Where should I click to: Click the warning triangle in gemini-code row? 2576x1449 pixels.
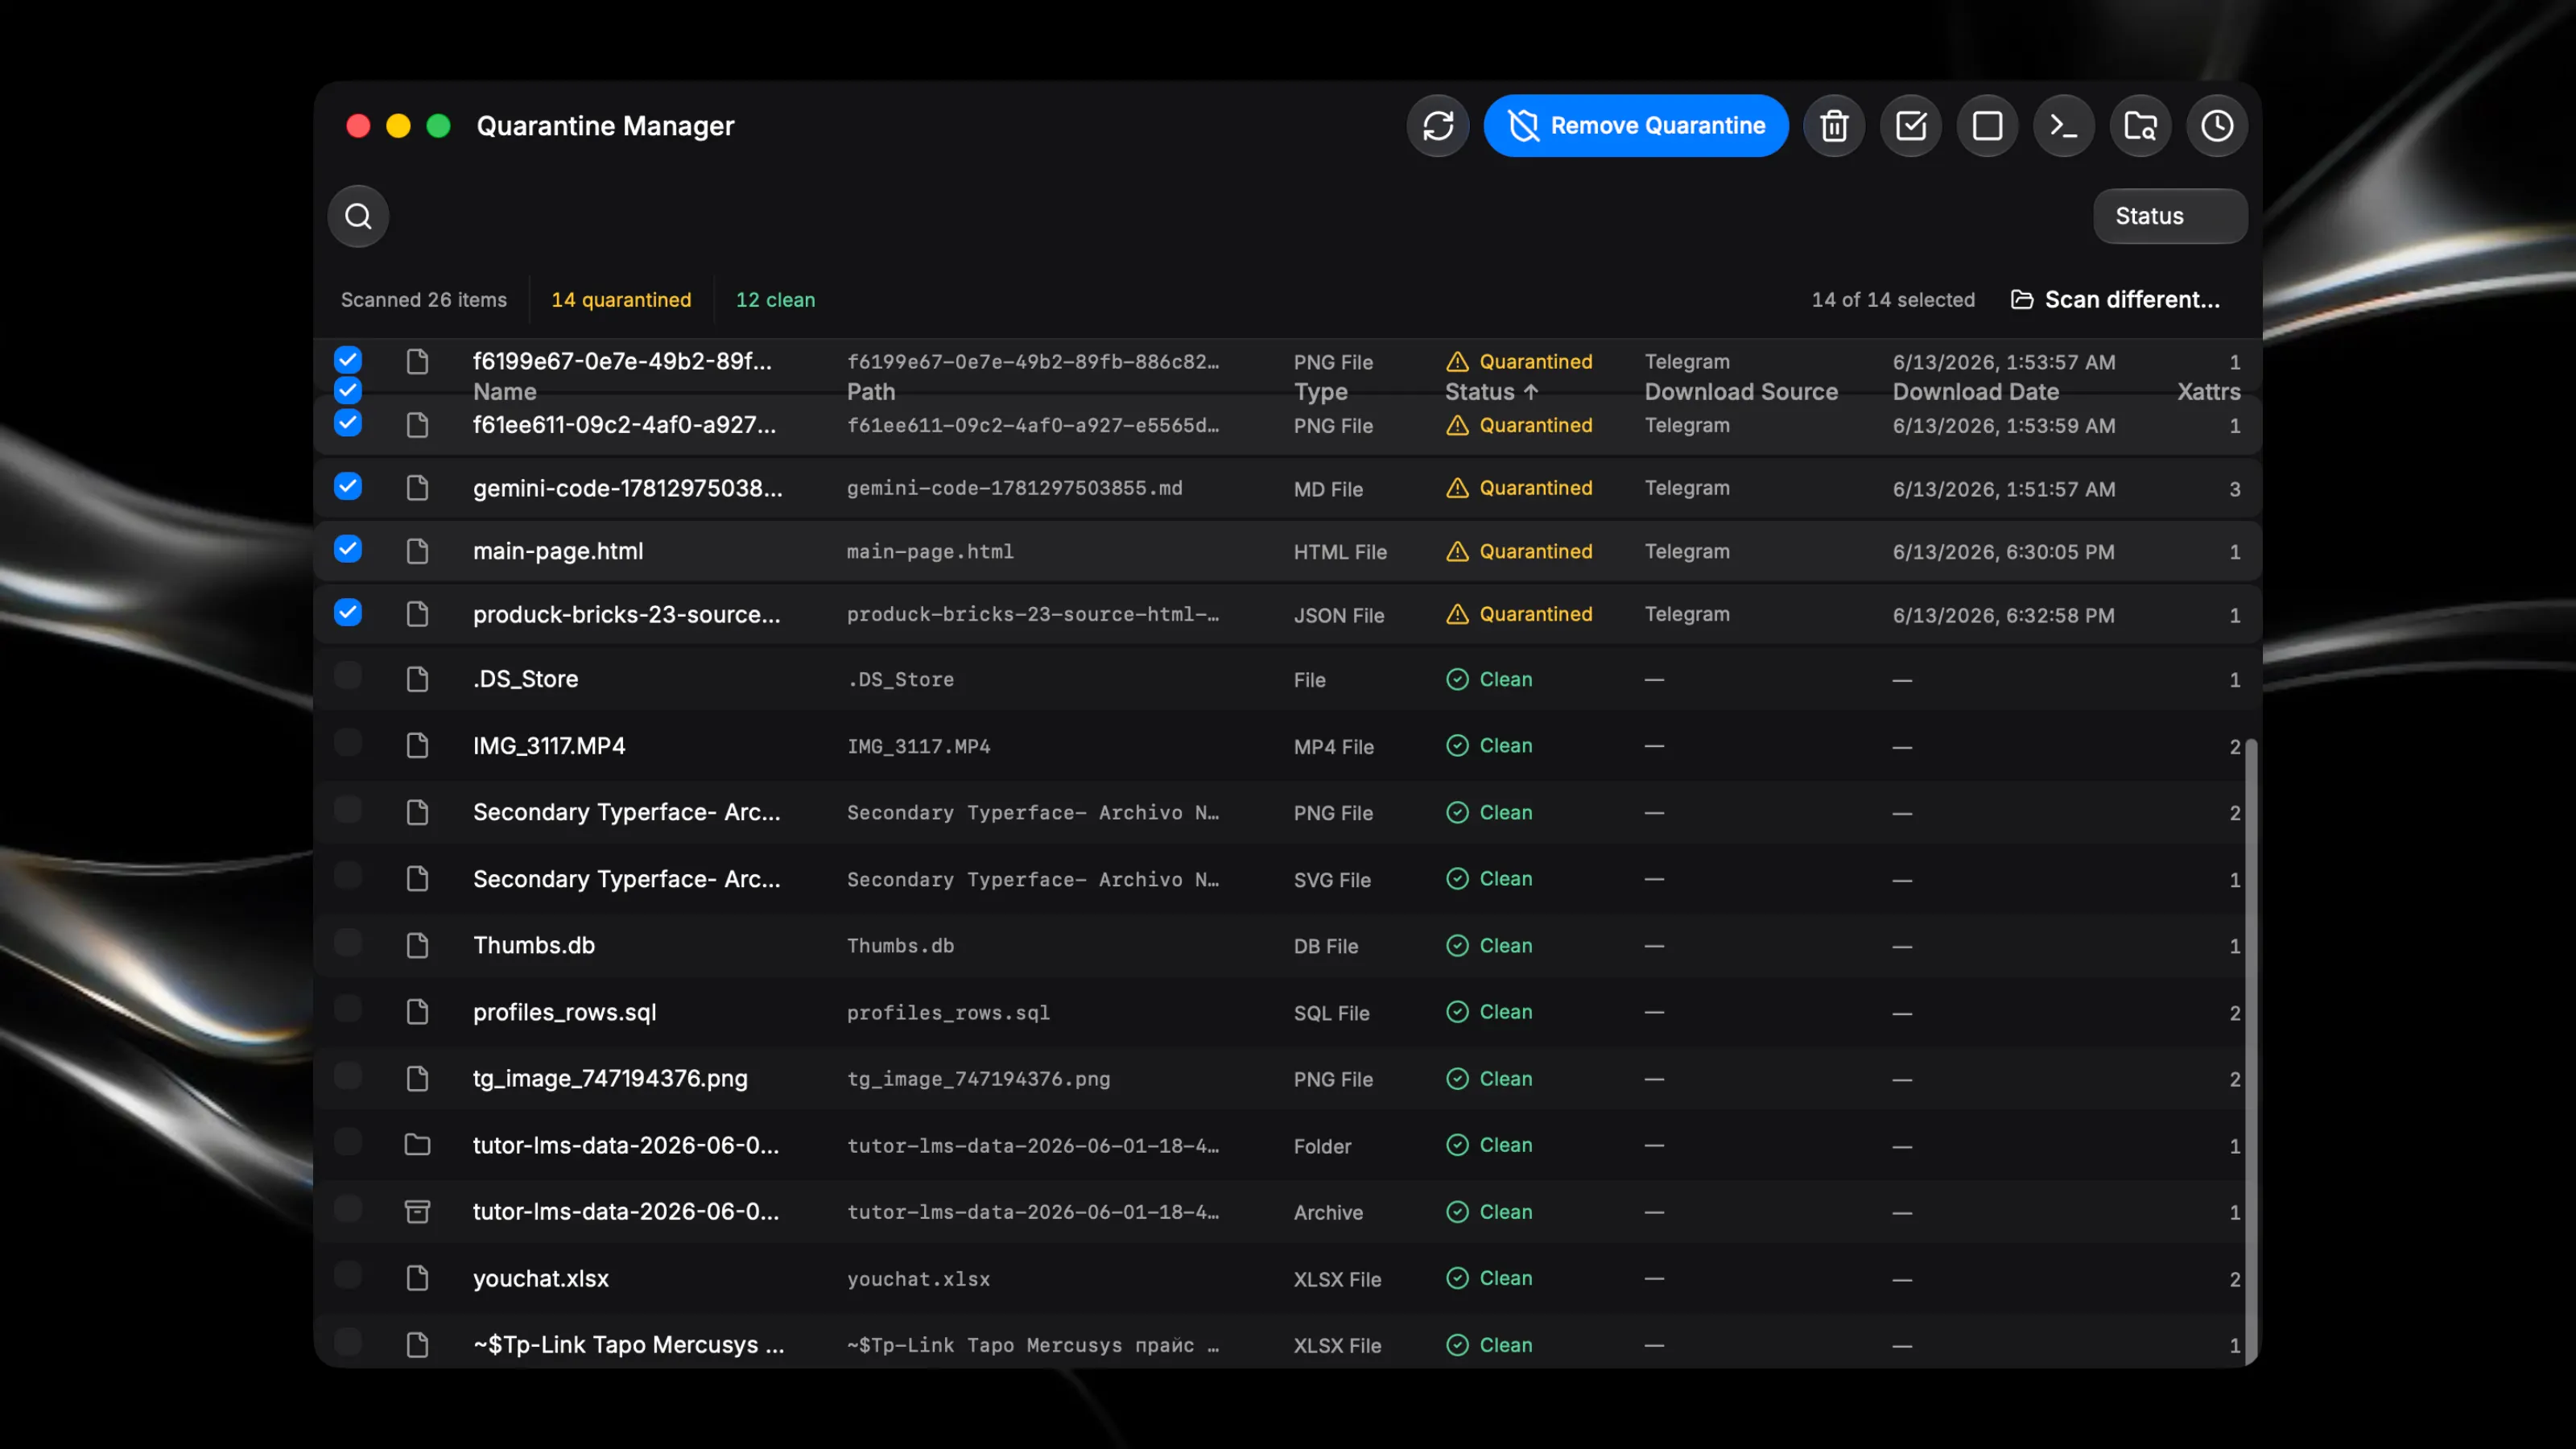1457,488
